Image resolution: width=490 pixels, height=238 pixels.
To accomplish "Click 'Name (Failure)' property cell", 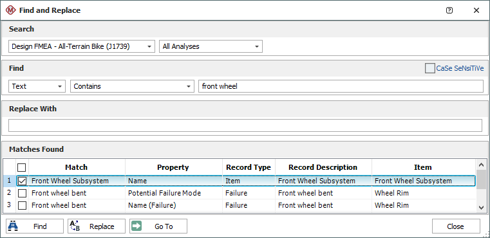I will pos(173,206).
